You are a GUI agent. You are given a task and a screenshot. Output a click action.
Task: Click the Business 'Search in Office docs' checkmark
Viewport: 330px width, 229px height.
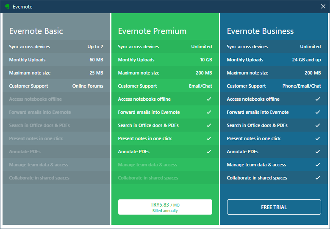click(318, 125)
